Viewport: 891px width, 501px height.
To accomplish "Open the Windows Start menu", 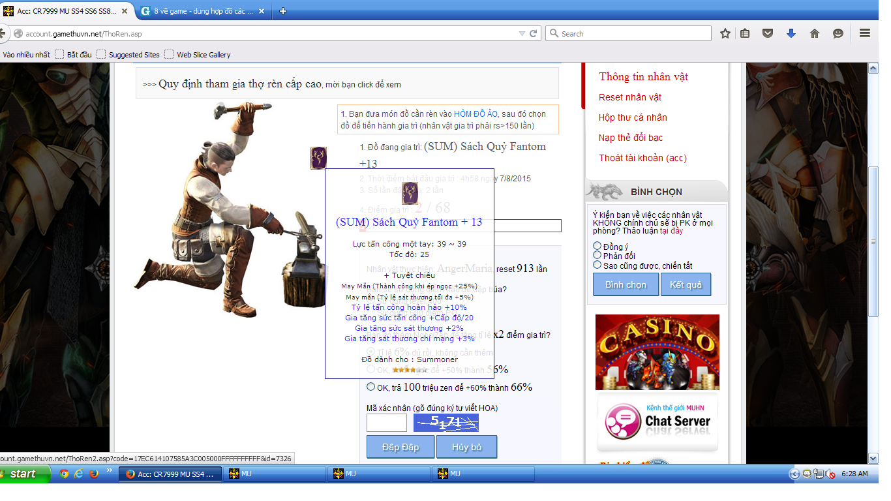I will [25, 474].
